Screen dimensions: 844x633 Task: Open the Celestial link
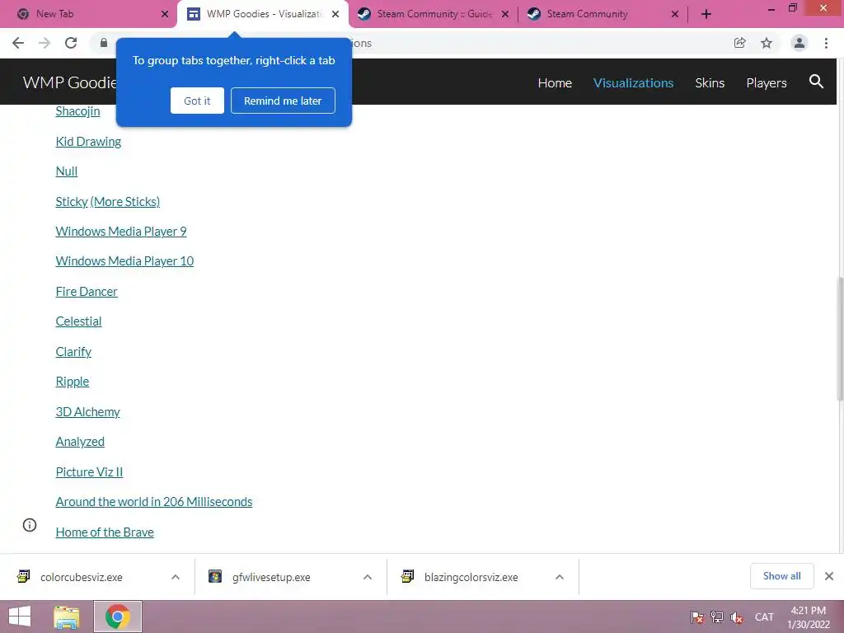tap(78, 321)
